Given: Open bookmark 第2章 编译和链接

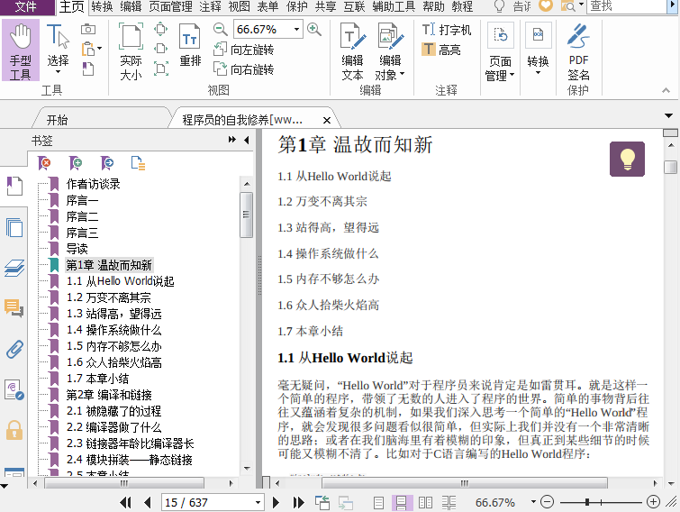Looking at the screenshot, I should click(109, 395).
